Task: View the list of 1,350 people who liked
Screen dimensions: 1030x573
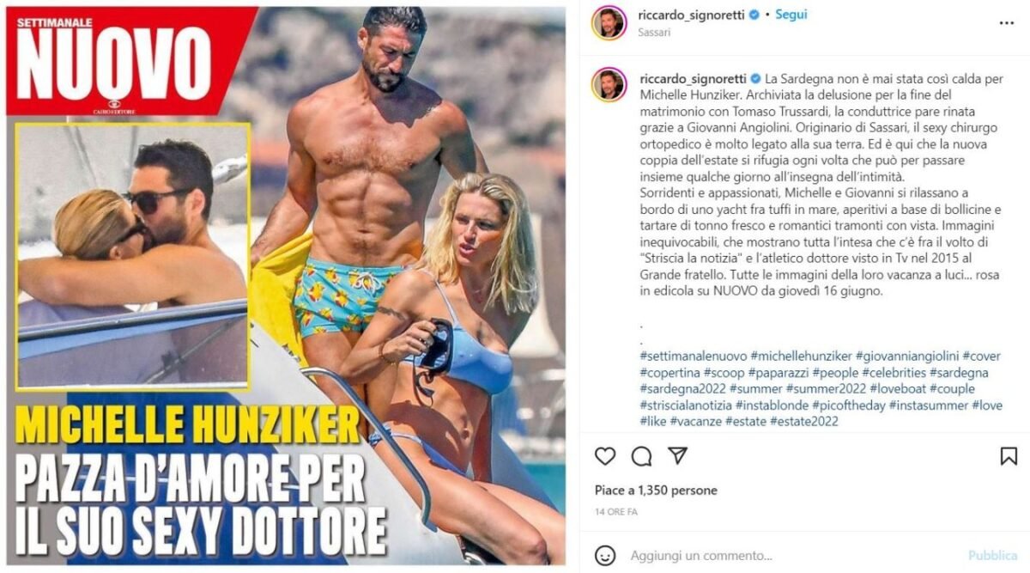Action: coord(656,491)
